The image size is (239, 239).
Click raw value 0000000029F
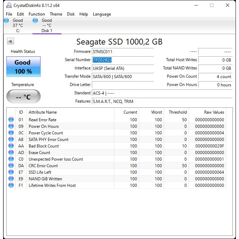tap(210, 146)
